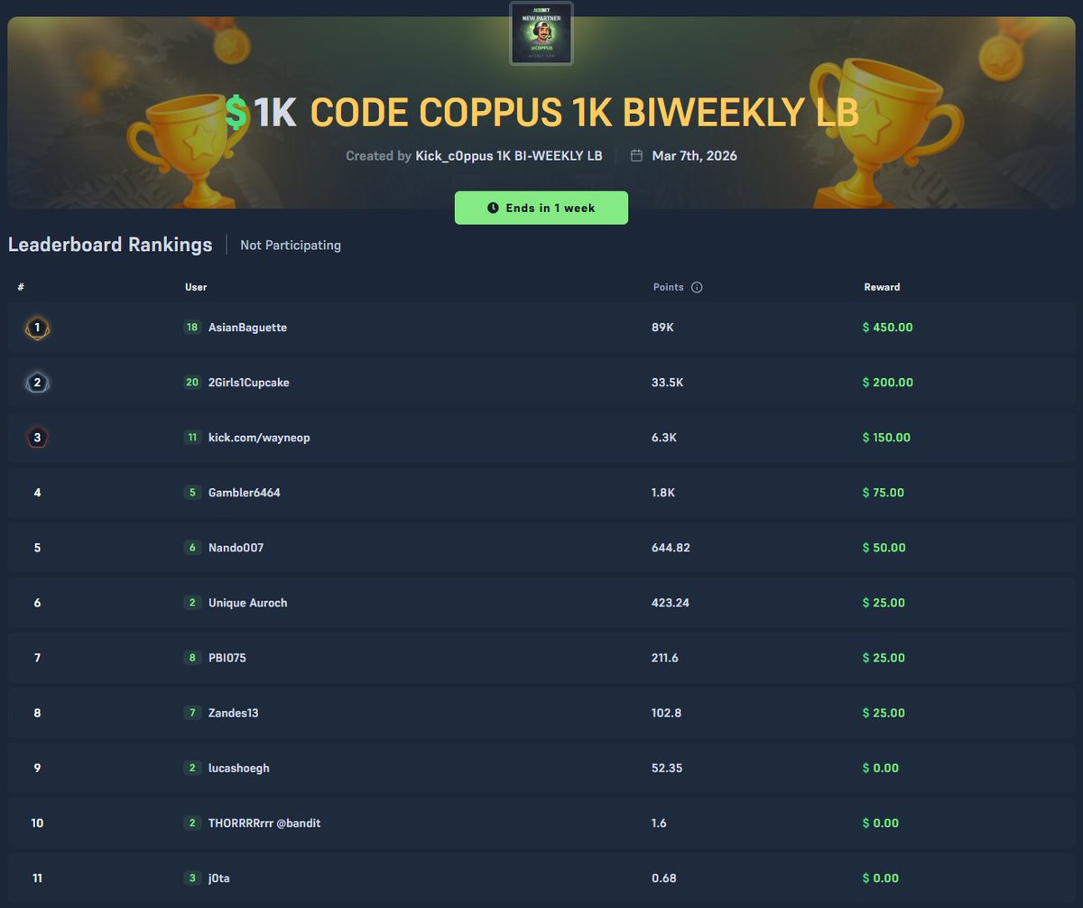Click the $ 75.00 reward amount
This screenshot has width=1083, height=908.
point(884,493)
